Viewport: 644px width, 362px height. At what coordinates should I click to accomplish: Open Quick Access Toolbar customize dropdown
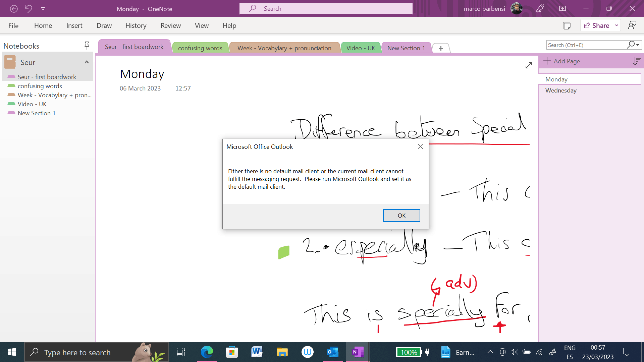coord(43,9)
